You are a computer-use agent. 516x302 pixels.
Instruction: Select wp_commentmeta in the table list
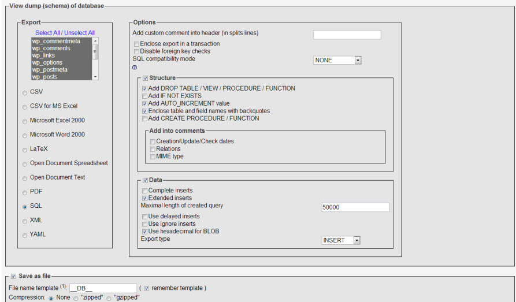coord(61,41)
